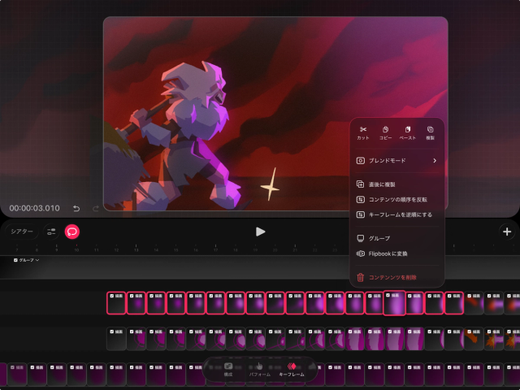The image size is (520, 390).
Task: Click the timecode 00:00:03.010
Action: (x=34, y=208)
